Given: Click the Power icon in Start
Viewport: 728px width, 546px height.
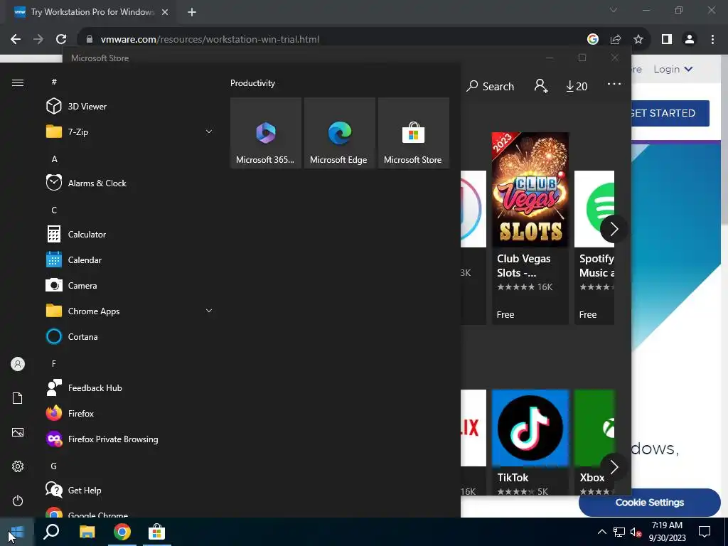Looking at the screenshot, I should (x=18, y=500).
